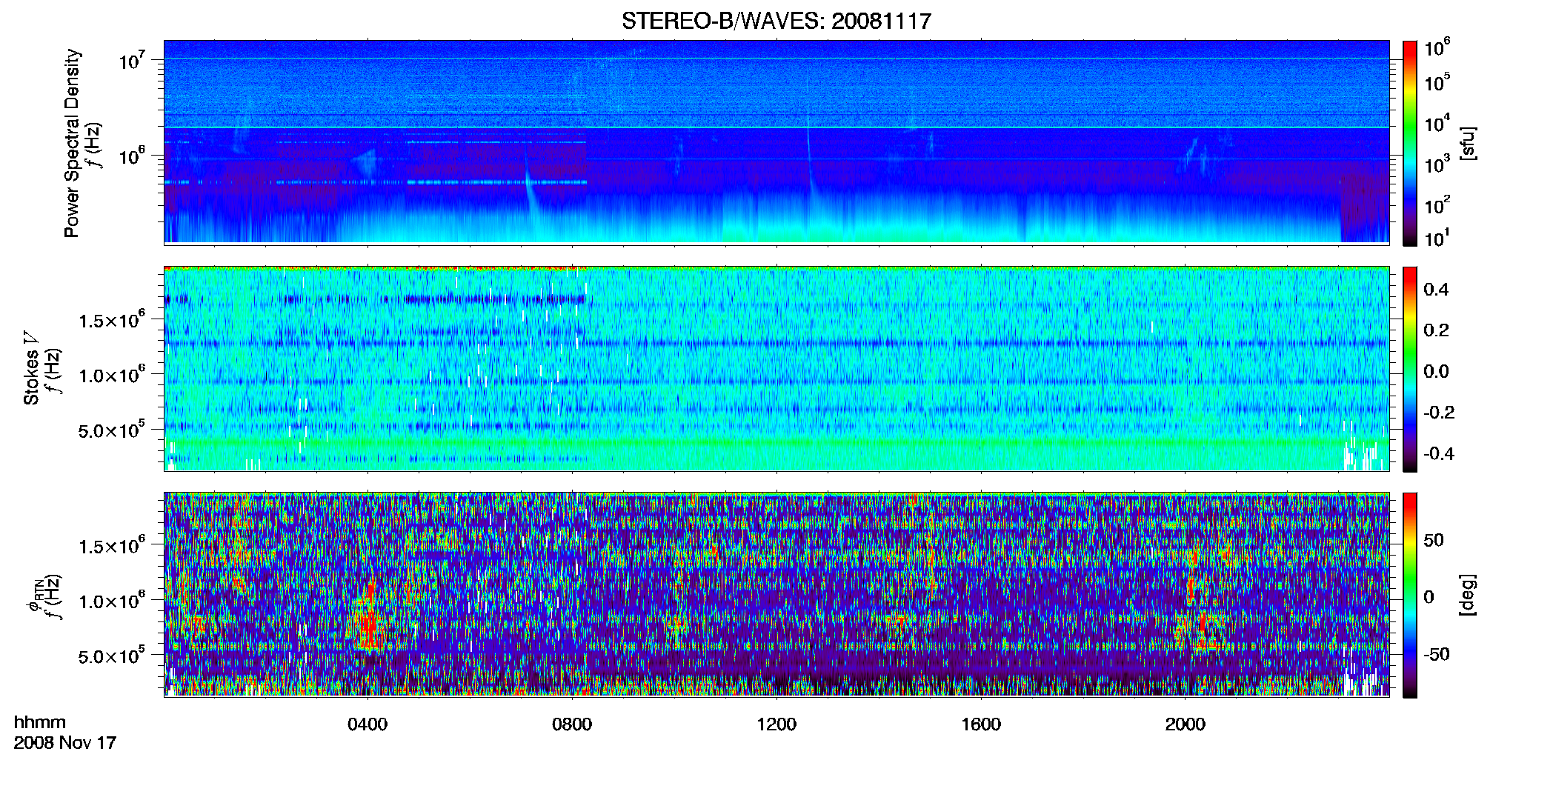Click the top spectrogram panel

pos(776,141)
